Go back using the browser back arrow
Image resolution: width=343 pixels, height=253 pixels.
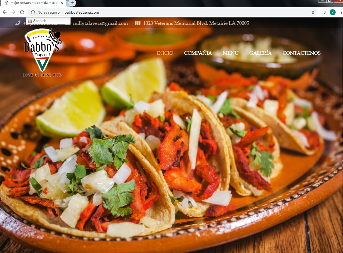click(x=4, y=12)
